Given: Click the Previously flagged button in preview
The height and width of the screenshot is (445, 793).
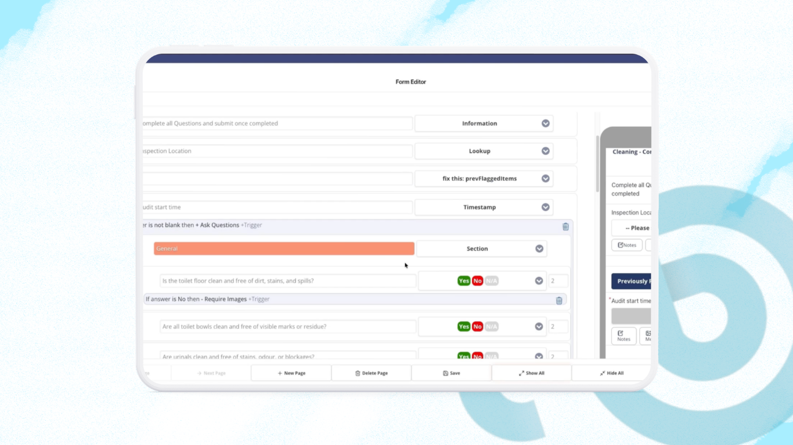Looking at the screenshot, I should [x=632, y=282].
